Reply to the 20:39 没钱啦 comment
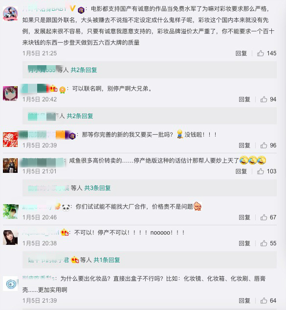 pos(244,145)
